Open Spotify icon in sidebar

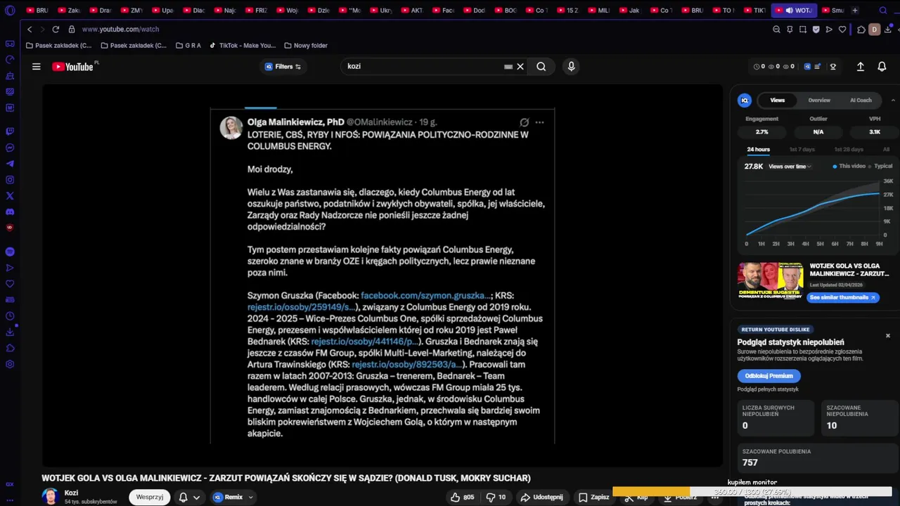tap(10, 252)
